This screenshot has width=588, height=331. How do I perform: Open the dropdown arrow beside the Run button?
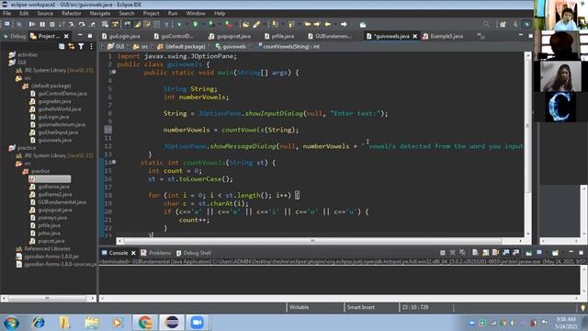pos(203,25)
